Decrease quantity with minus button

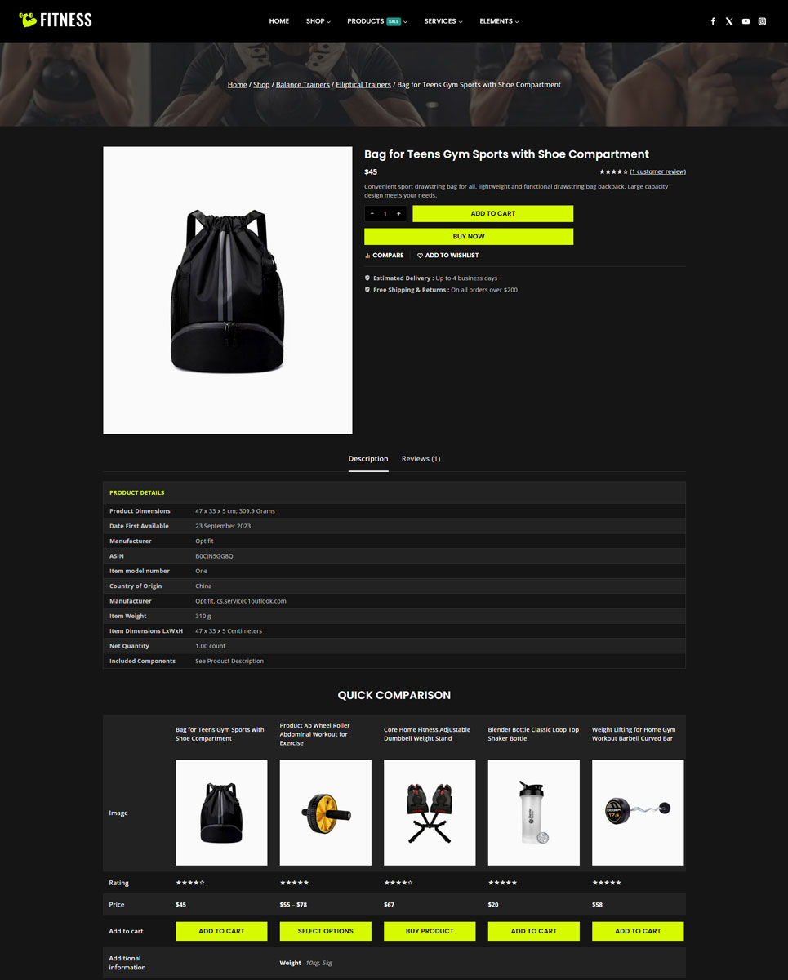click(372, 213)
